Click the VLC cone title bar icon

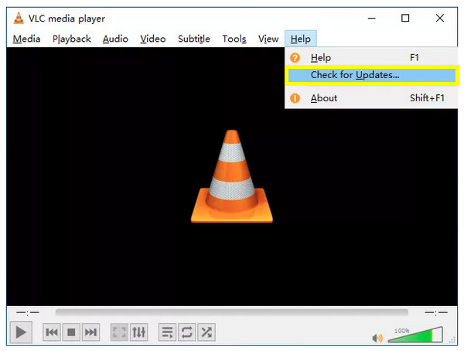pyautogui.click(x=19, y=19)
